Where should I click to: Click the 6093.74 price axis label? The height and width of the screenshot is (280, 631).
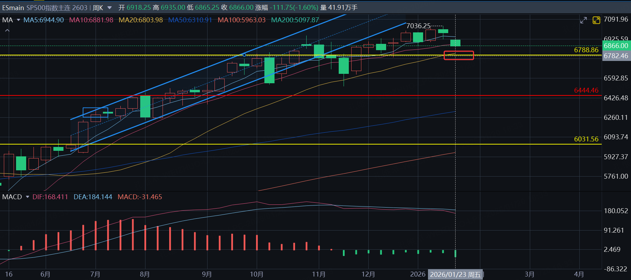tap(616, 137)
